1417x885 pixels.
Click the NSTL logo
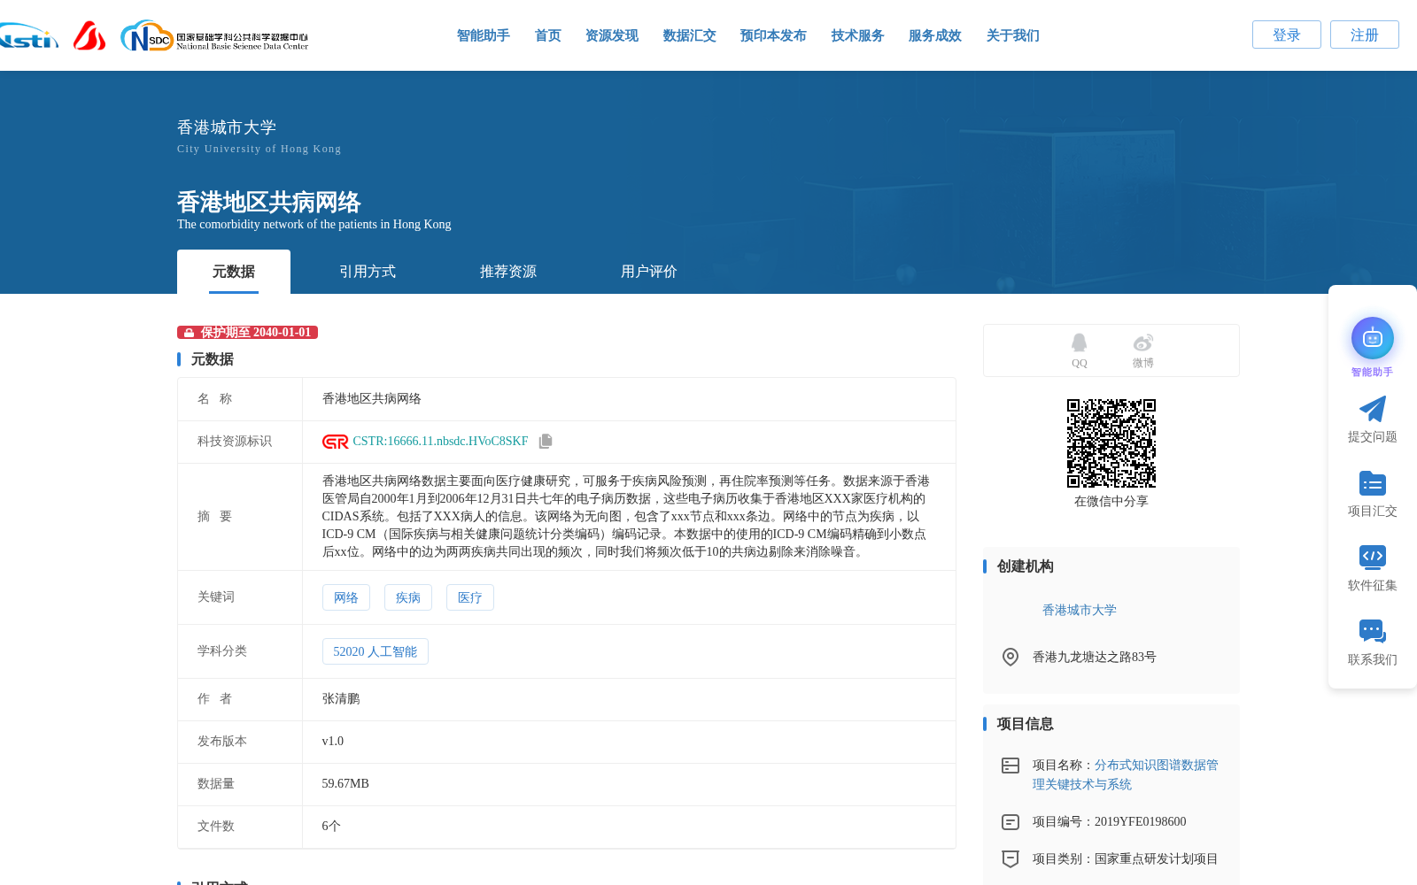pos(28,36)
